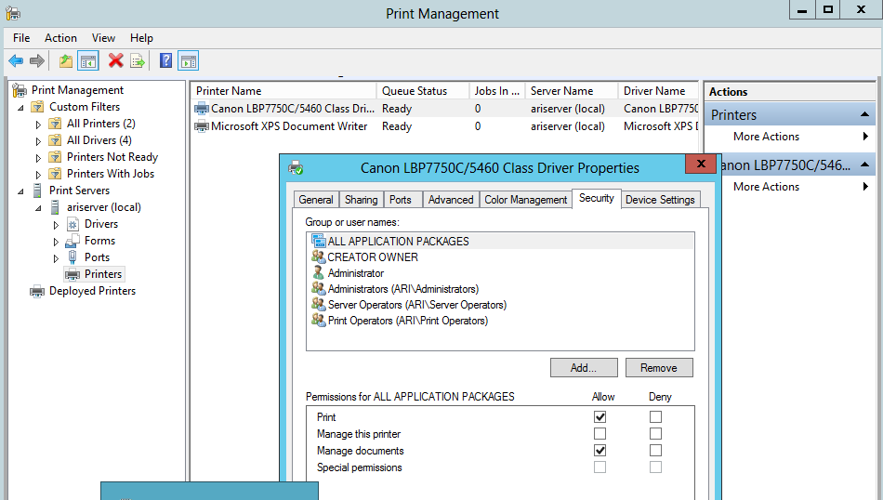Viewport: 883px width, 500px height.
Task: Toggle the Show/Hide Console Tree icon
Action: [x=88, y=60]
